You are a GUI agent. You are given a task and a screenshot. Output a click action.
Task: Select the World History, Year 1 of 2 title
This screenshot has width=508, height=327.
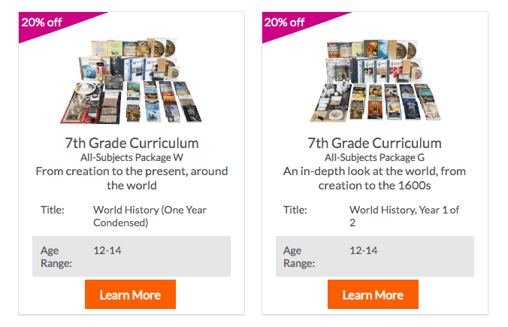[404, 216]
